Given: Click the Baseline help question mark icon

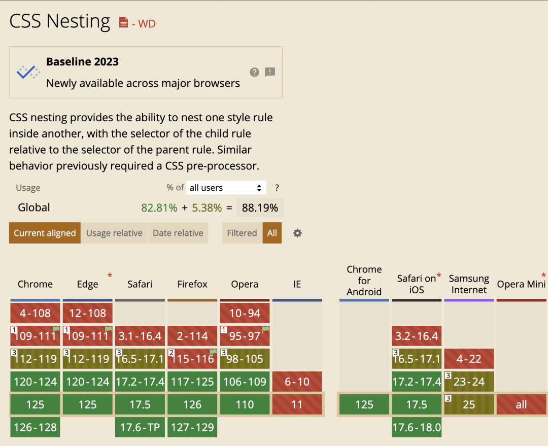Looking at the screenshot, I should (x=254, y=73).
